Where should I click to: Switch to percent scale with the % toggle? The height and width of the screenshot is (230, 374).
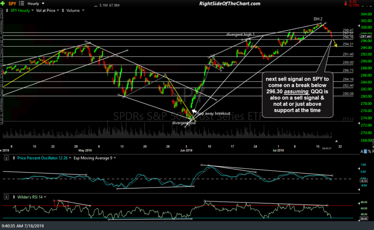(x=369, y=151)
